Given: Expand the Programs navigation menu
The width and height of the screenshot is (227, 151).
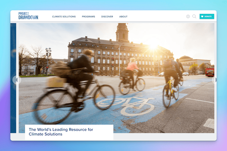Looking at the screenshot, I should tap(88, 17).
